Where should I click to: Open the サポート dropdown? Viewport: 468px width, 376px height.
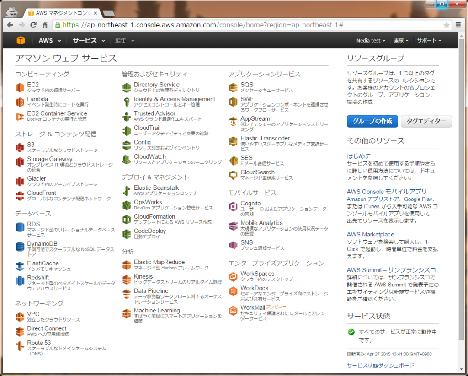click(x=429, y=41)
